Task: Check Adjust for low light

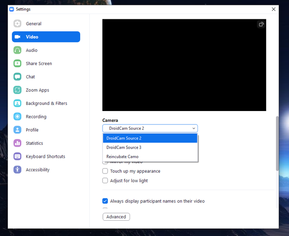Action: coord(105,180)
